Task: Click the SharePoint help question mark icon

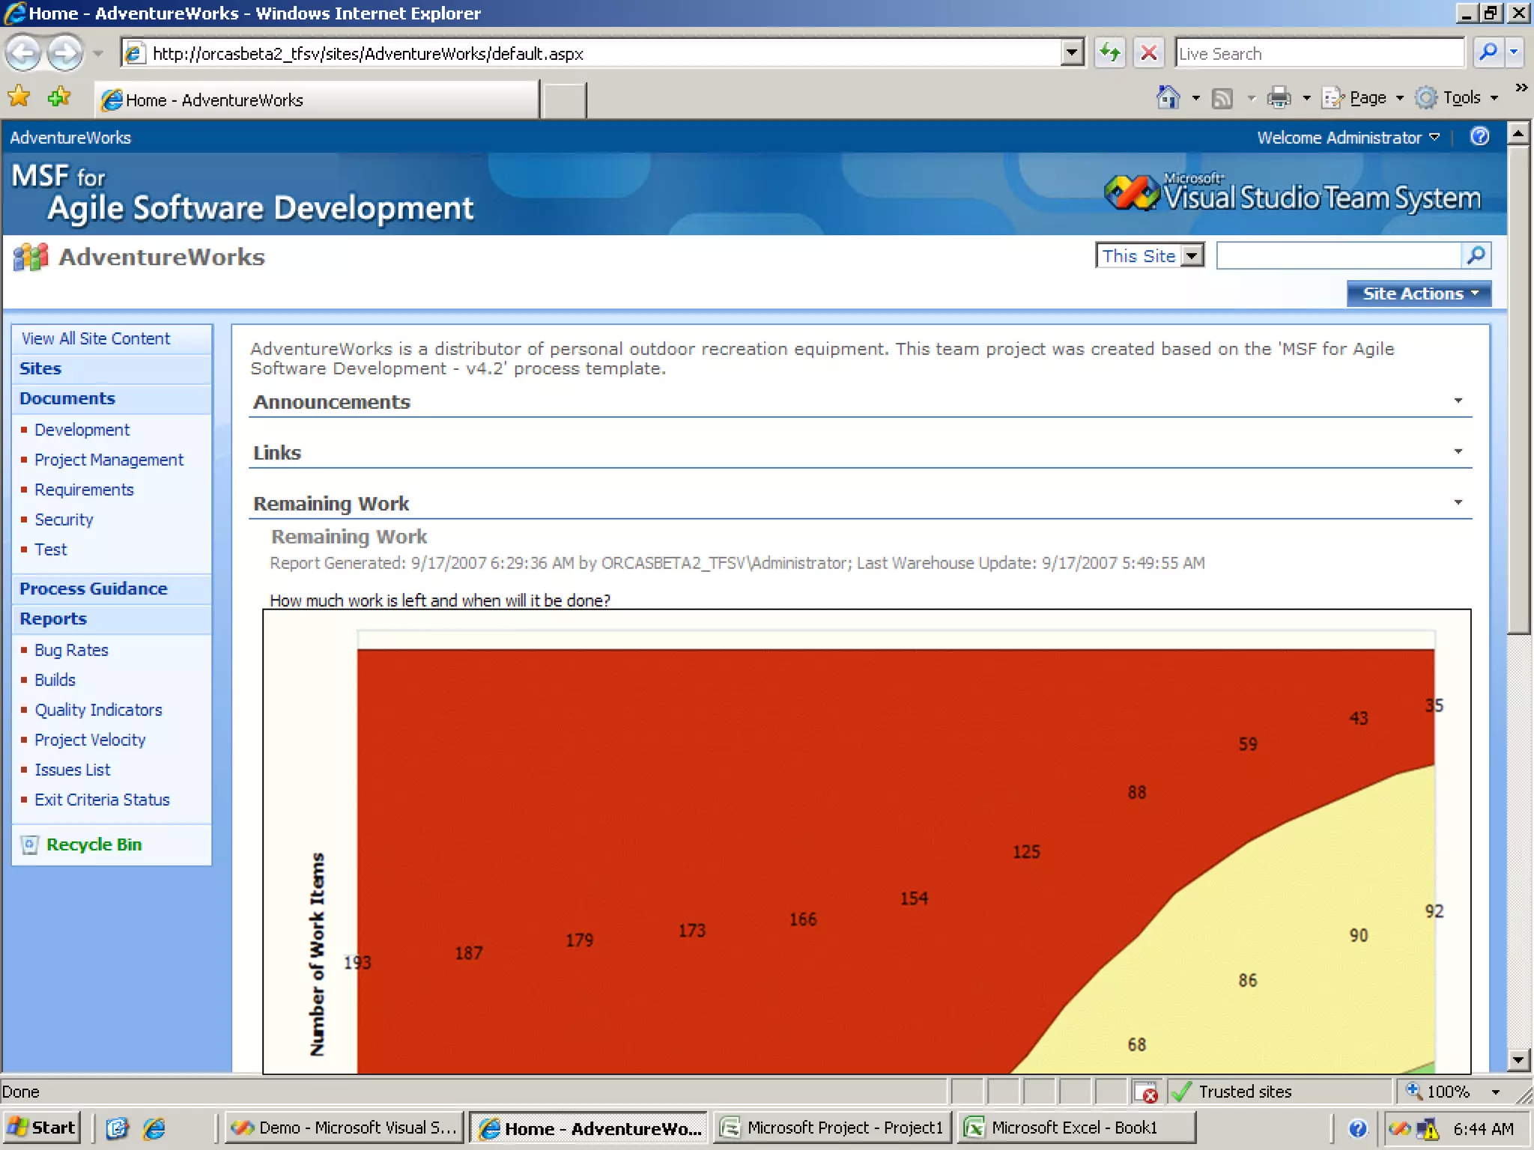Action: 1479,136
